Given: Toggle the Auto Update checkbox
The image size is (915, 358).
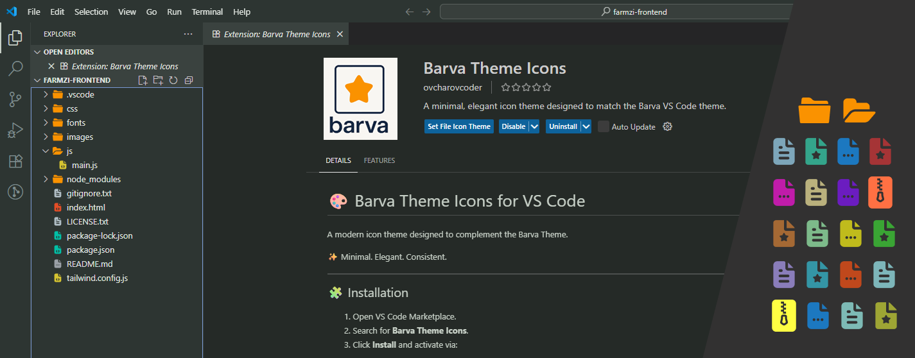Looking at the screenshot, I should (x=603, y=126).
